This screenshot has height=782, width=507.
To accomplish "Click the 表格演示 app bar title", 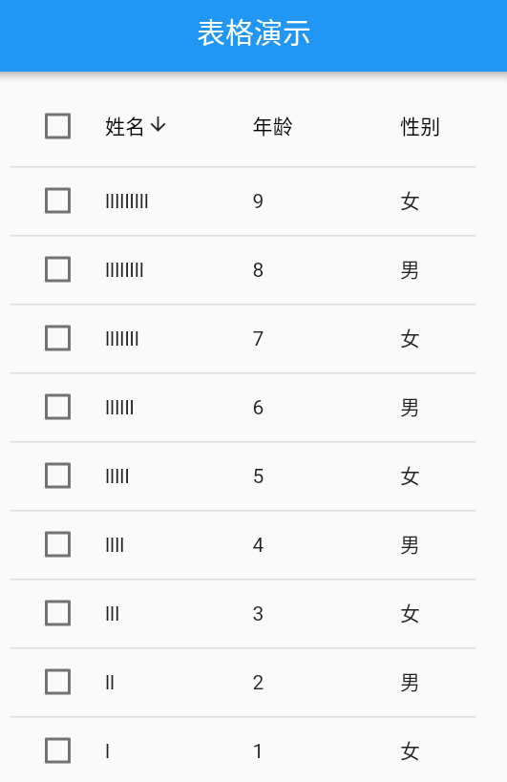I will click(x=254, y=33).
